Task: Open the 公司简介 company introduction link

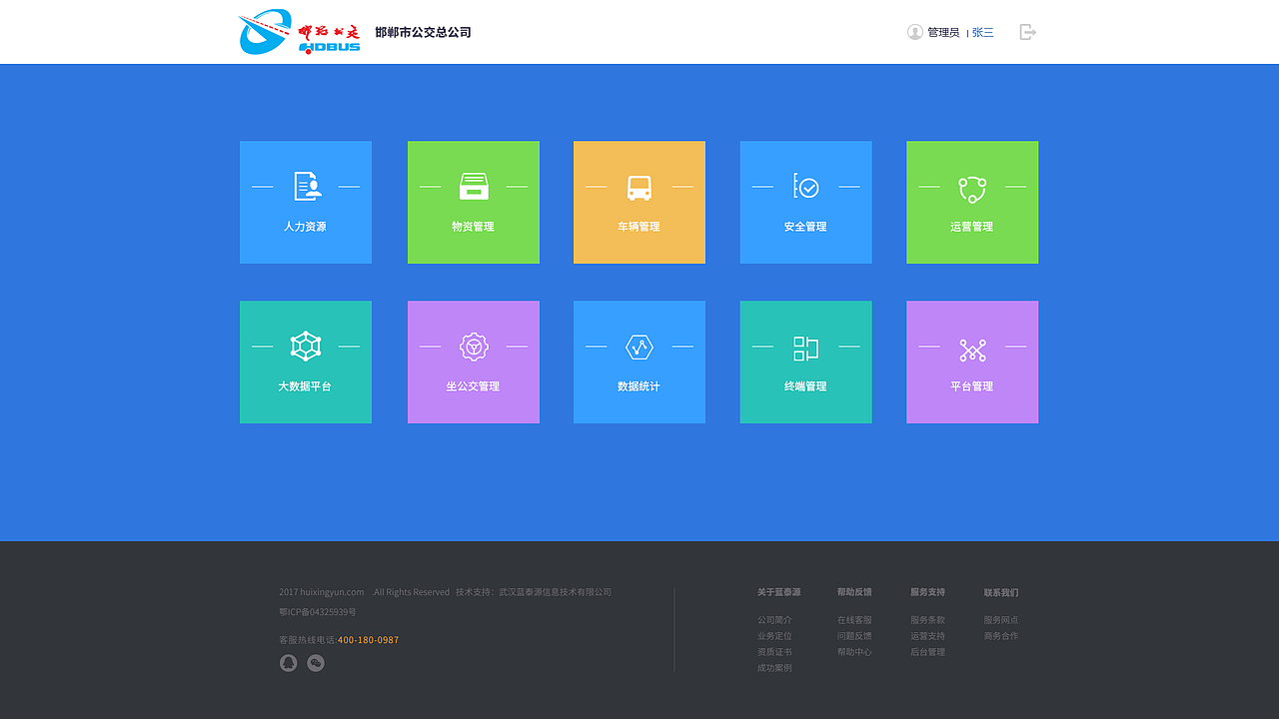Action: [776, 619]
